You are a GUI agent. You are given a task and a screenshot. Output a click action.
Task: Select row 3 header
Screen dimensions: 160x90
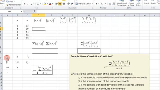(1, 29)
